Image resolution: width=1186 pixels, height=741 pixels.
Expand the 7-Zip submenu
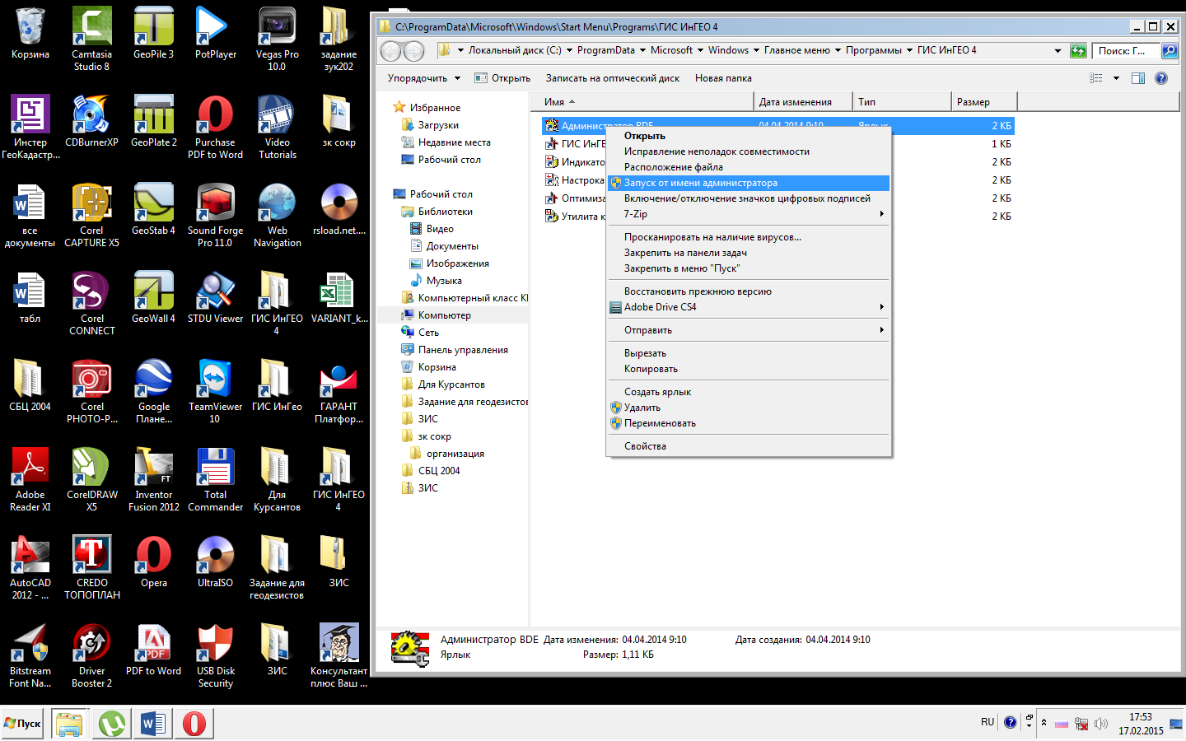click(x=881, y=214)
